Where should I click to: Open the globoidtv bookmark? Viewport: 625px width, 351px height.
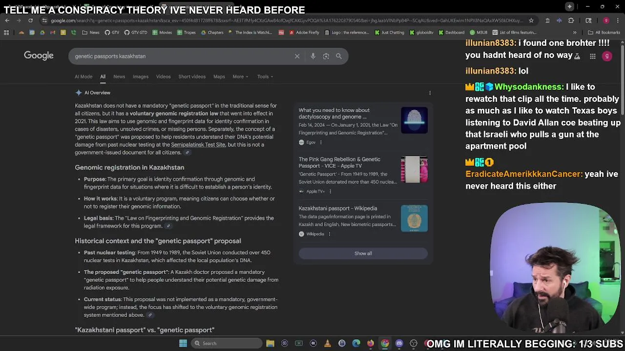tap(421, 33)
